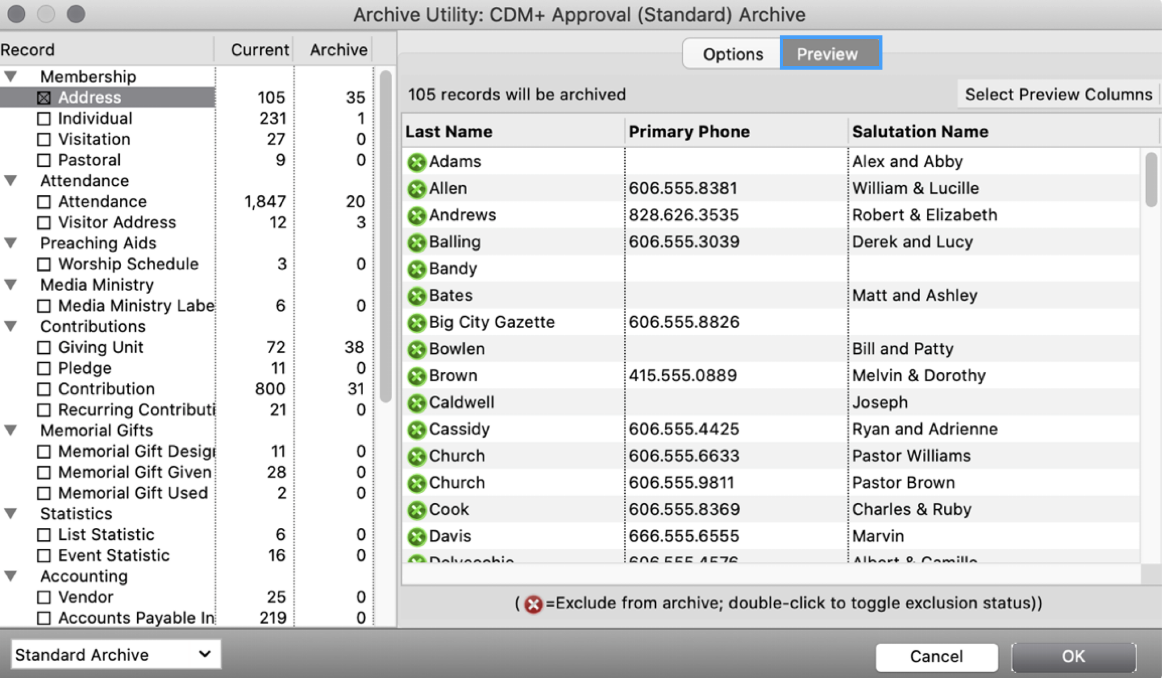
Task: Click the exclusion icon next to Adams
Action: 417,161
